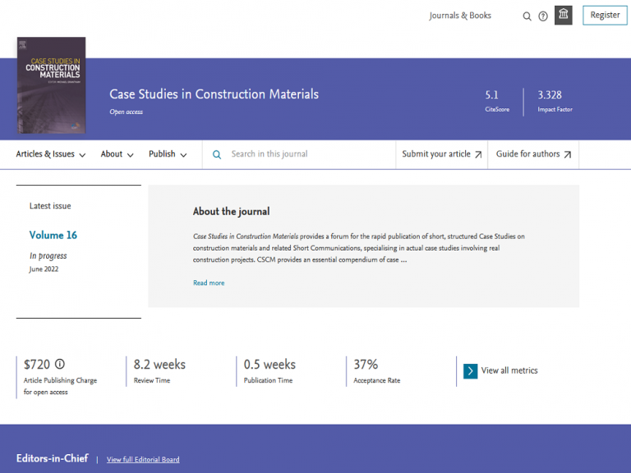Open Volume 16 latest issue
Viewport: 631px width, 473px height.
point(53,235)
